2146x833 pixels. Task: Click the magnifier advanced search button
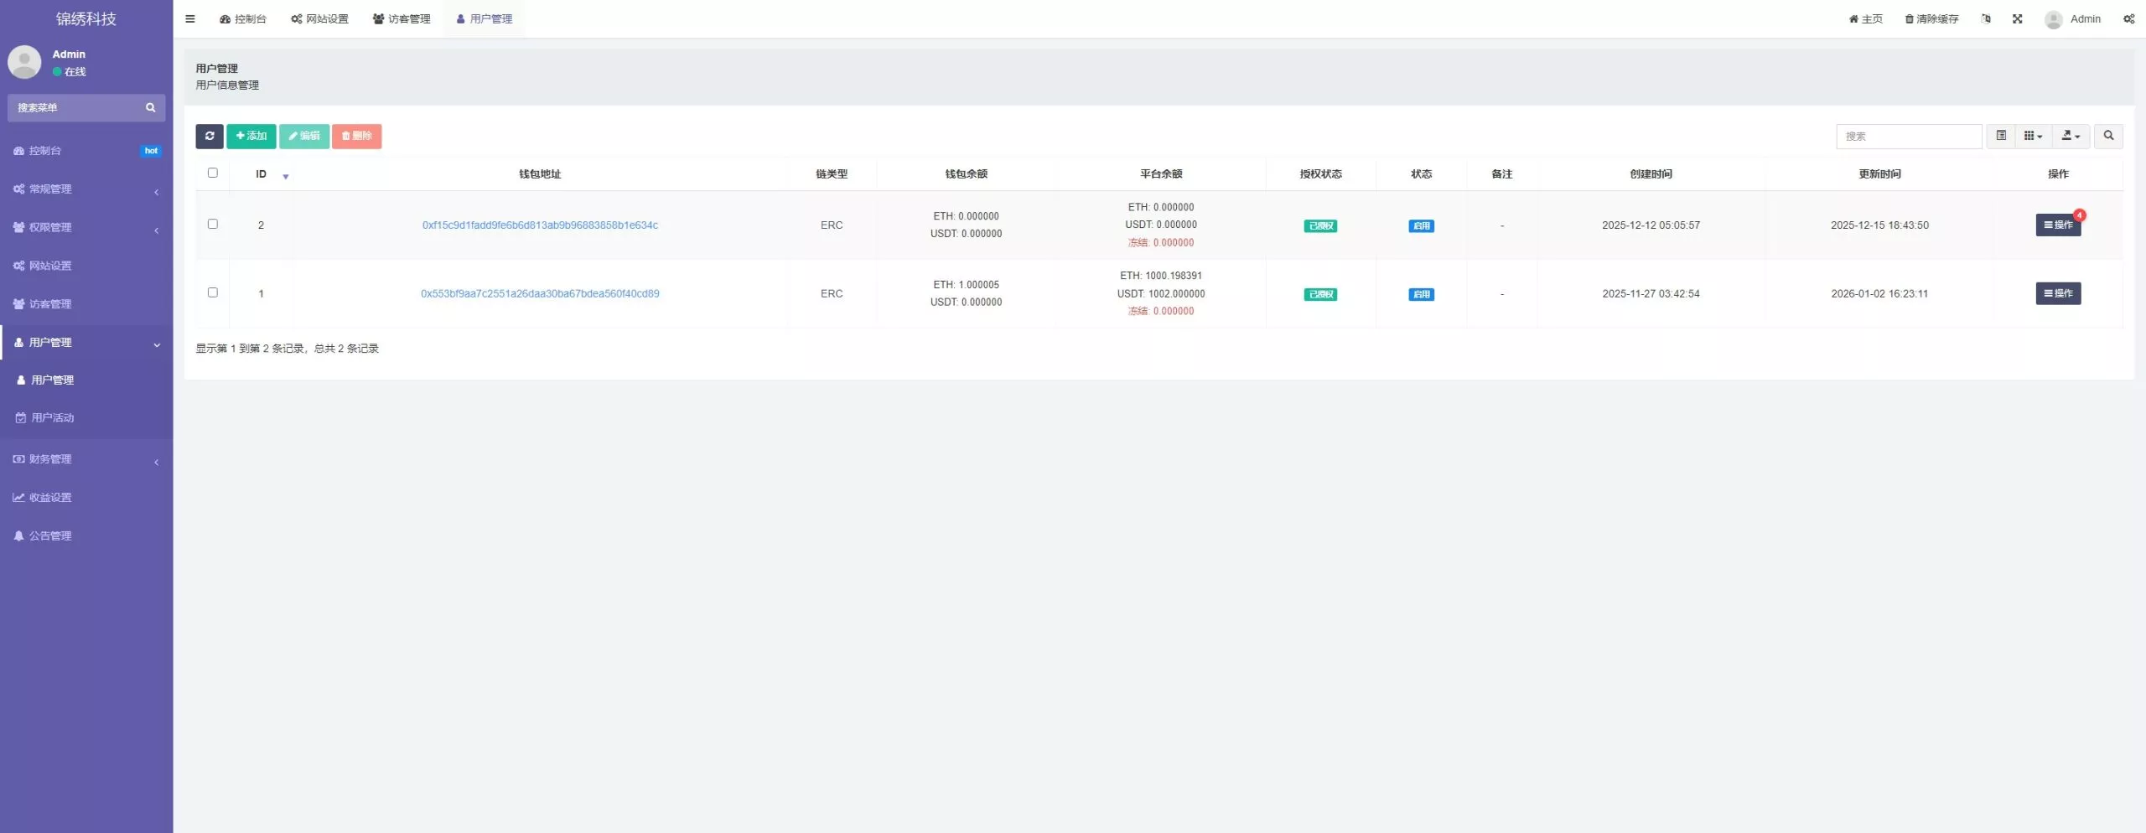coord(2107,136)
